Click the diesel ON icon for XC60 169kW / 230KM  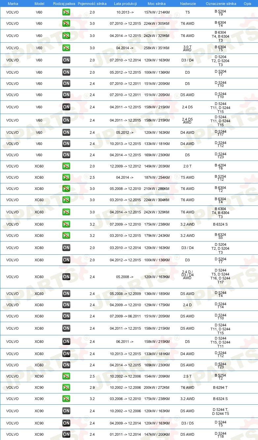(66, 365)
